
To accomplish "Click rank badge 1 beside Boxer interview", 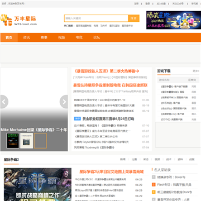I will (154, 177).
